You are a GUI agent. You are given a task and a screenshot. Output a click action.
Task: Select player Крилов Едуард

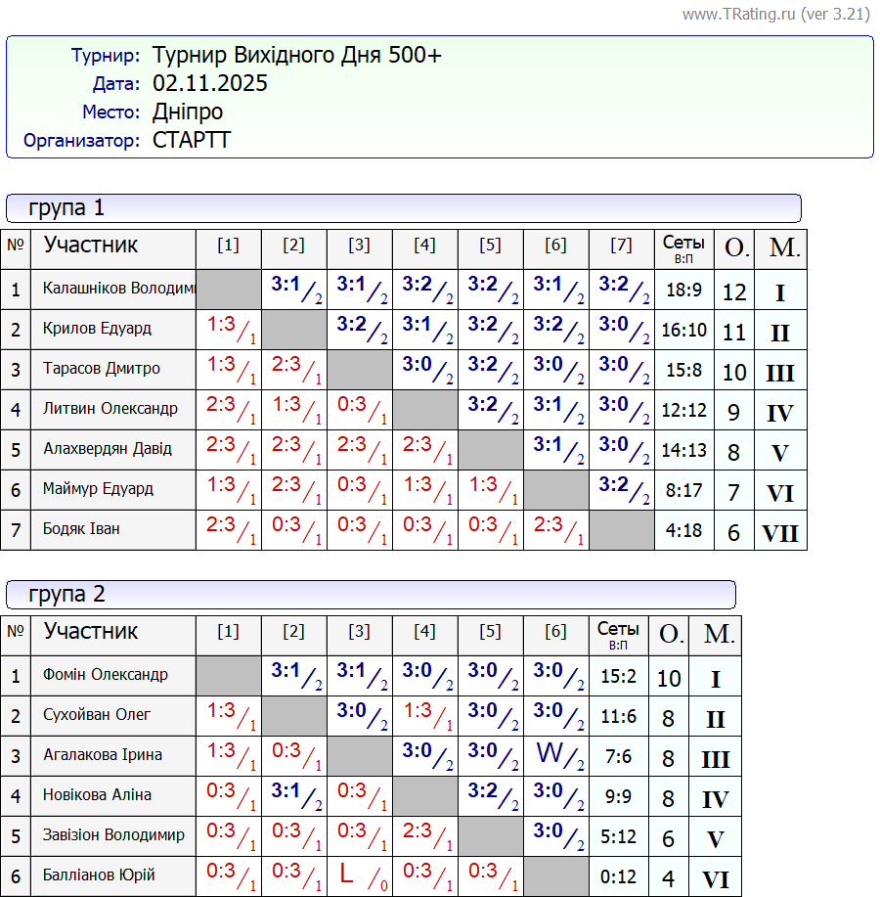click(x=97, y=329)
